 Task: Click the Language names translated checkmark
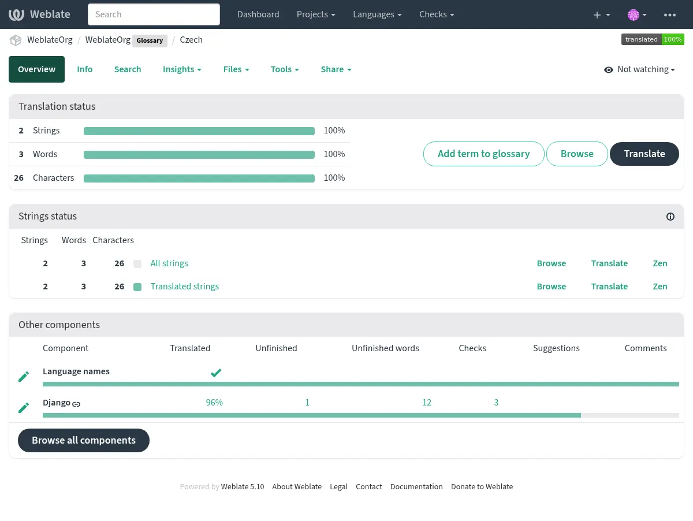[216, 373]
